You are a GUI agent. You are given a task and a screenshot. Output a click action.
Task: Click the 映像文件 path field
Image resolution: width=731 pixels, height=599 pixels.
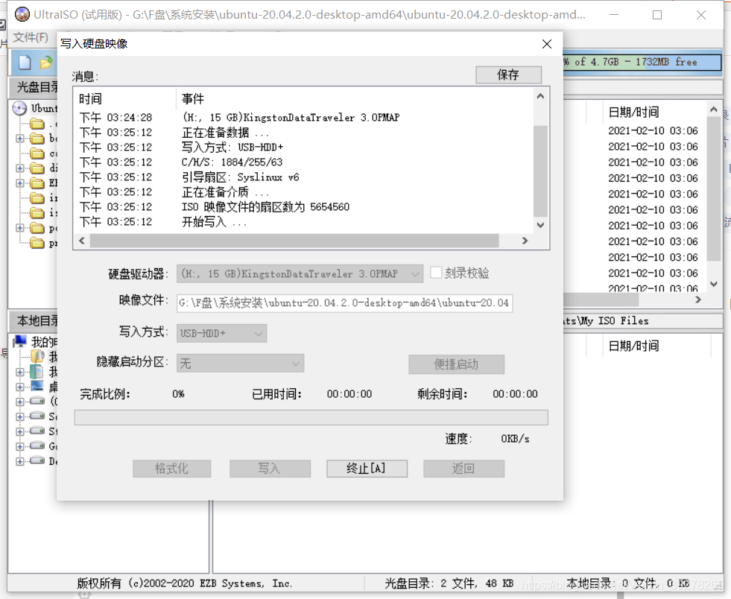344,303
